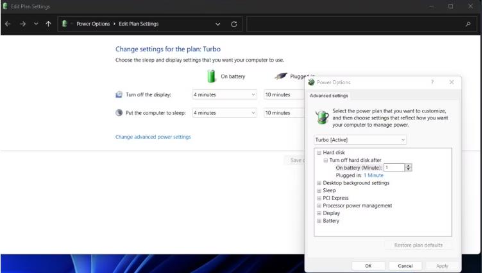Expand Desktop background settings node
The image size is (483, 273).
(319, 183)
